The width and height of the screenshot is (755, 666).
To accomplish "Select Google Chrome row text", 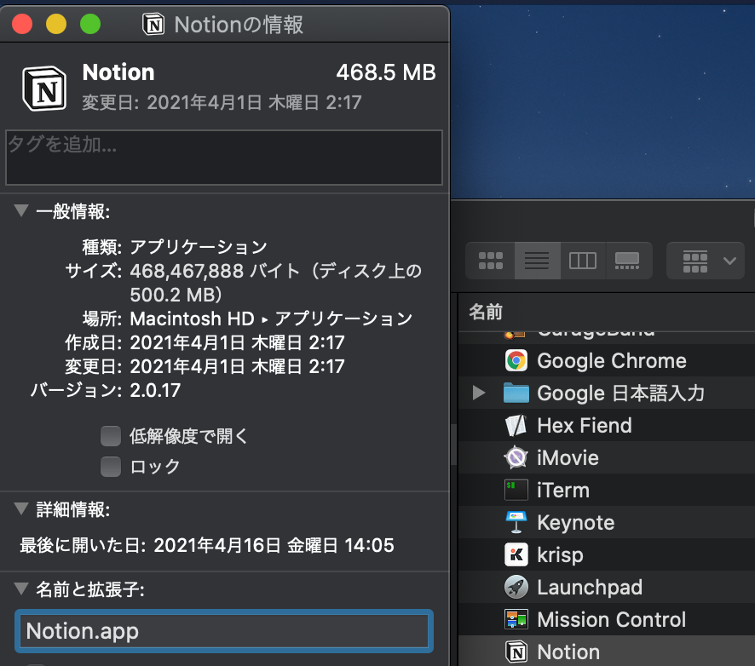I will (x=612, y=361).
